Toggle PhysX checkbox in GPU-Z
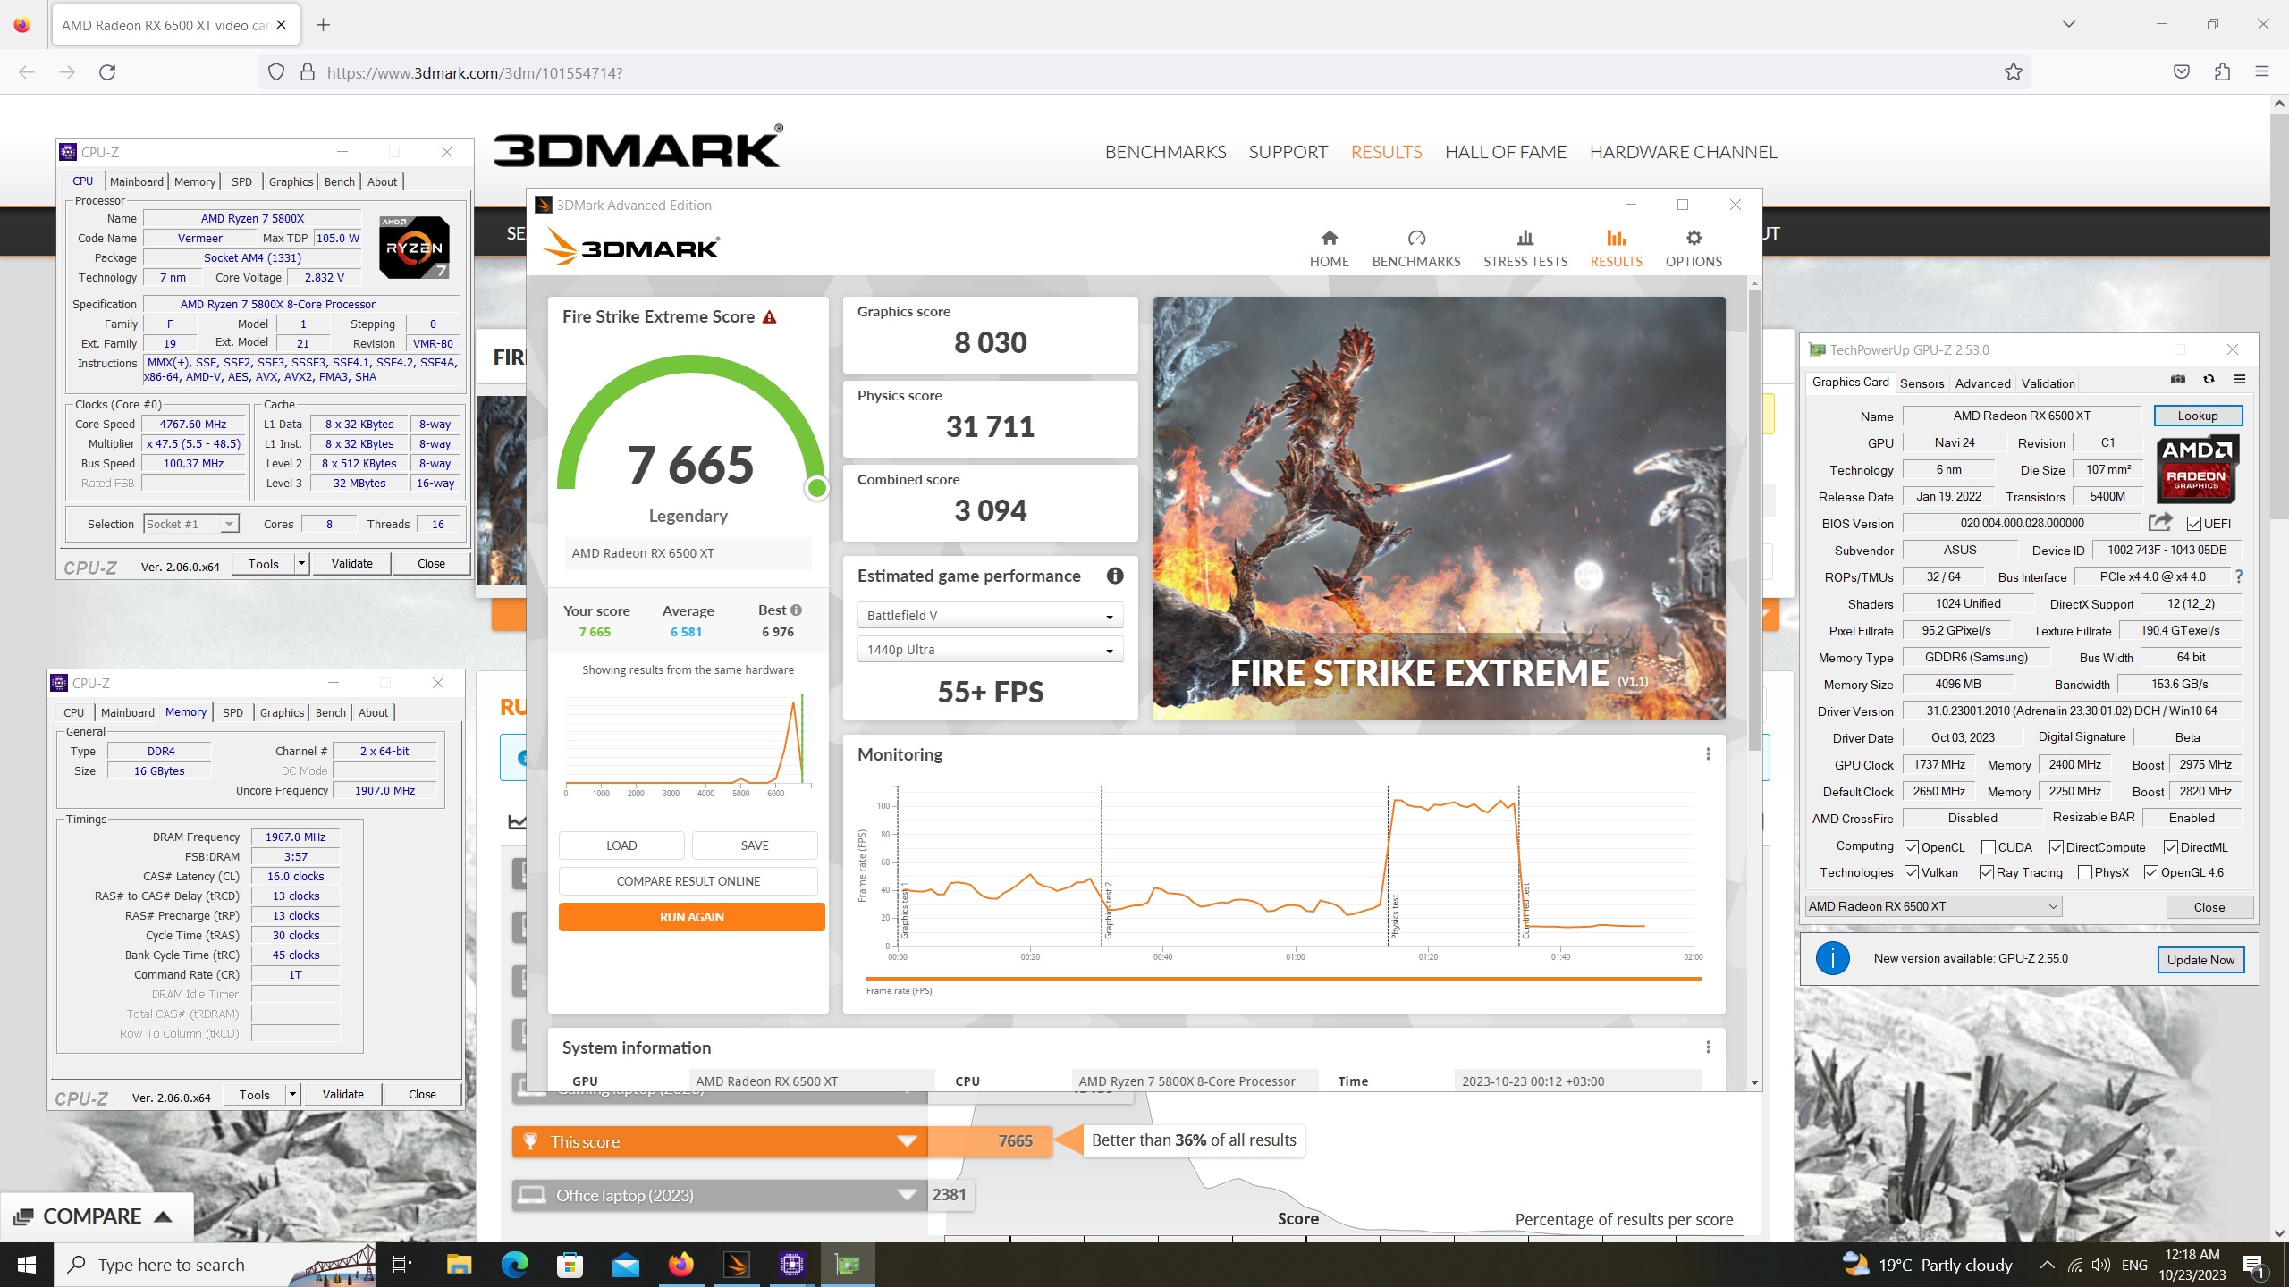The image size is (2289, 1287). click(x=2085, y=872)
